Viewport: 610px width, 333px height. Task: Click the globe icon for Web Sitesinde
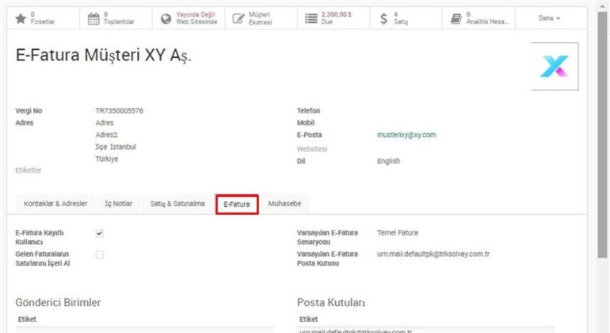(x=166, y=18)
